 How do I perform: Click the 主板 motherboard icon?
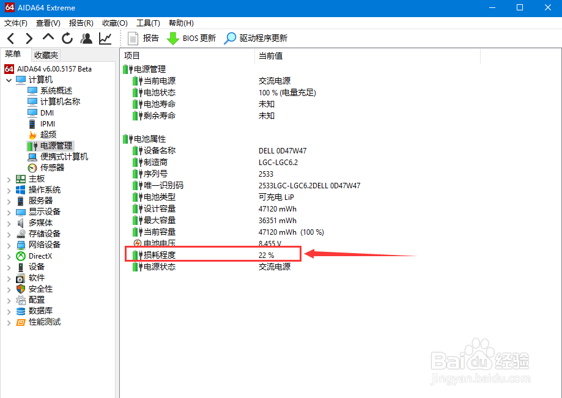(21, 179)
